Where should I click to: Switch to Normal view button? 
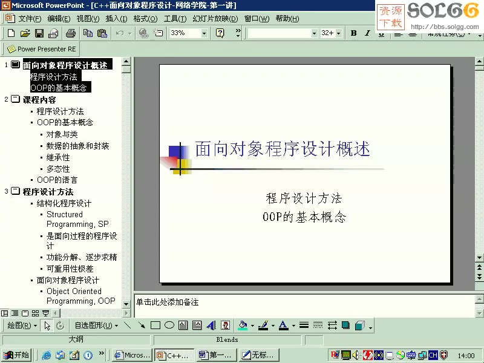click(5, 313)
